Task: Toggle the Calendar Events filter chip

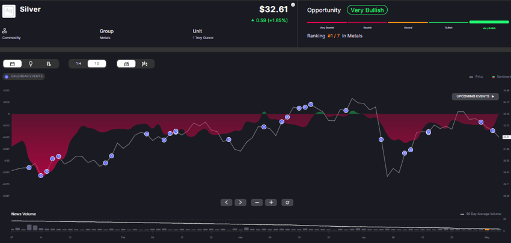Action: pos(23,76)
